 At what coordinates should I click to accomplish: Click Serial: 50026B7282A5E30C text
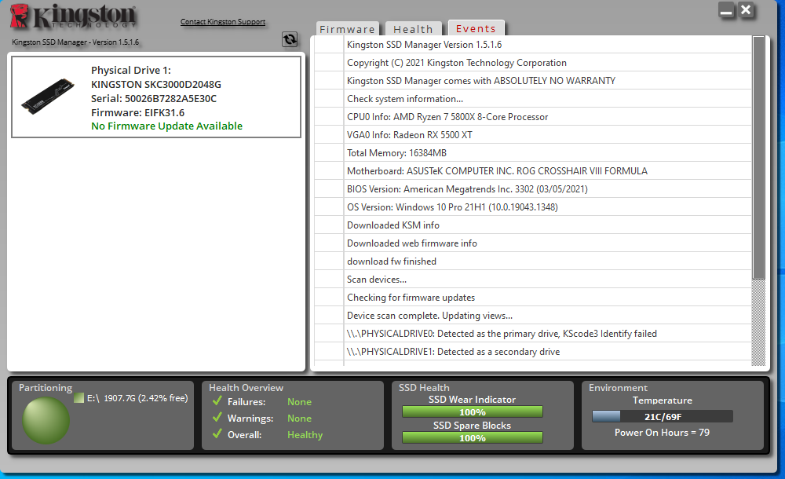[x=154, y=98]
